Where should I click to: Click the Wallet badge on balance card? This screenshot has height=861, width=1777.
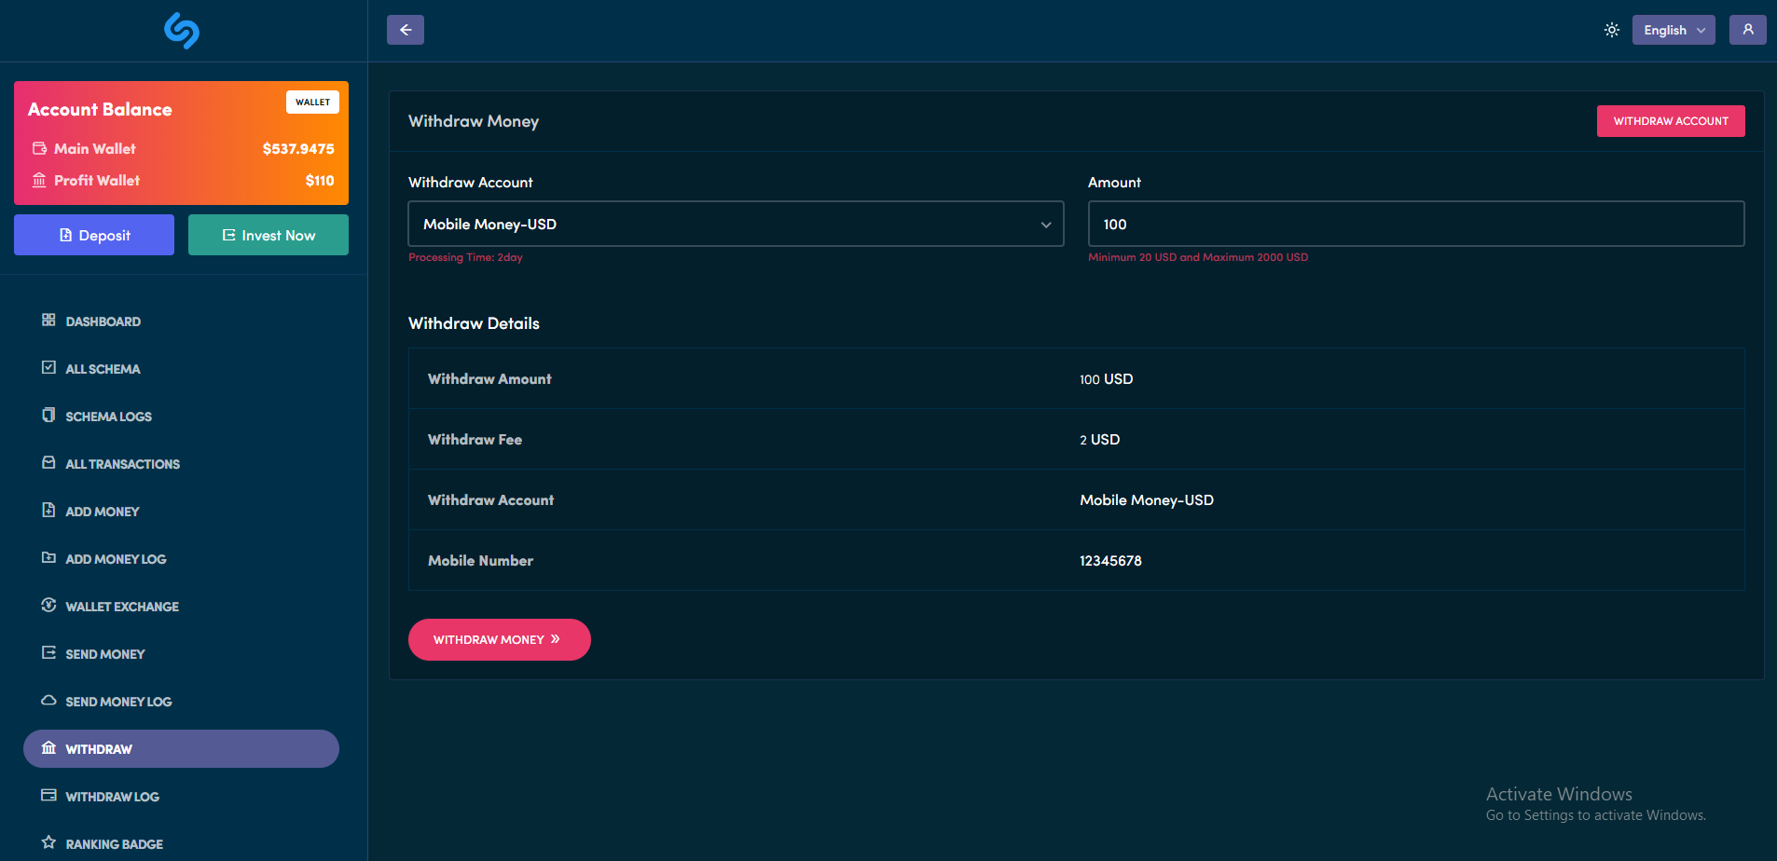click(312, 102)
